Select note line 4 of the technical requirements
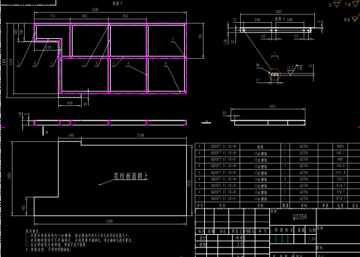Screen dimensions: 360x257 point(48,249)
